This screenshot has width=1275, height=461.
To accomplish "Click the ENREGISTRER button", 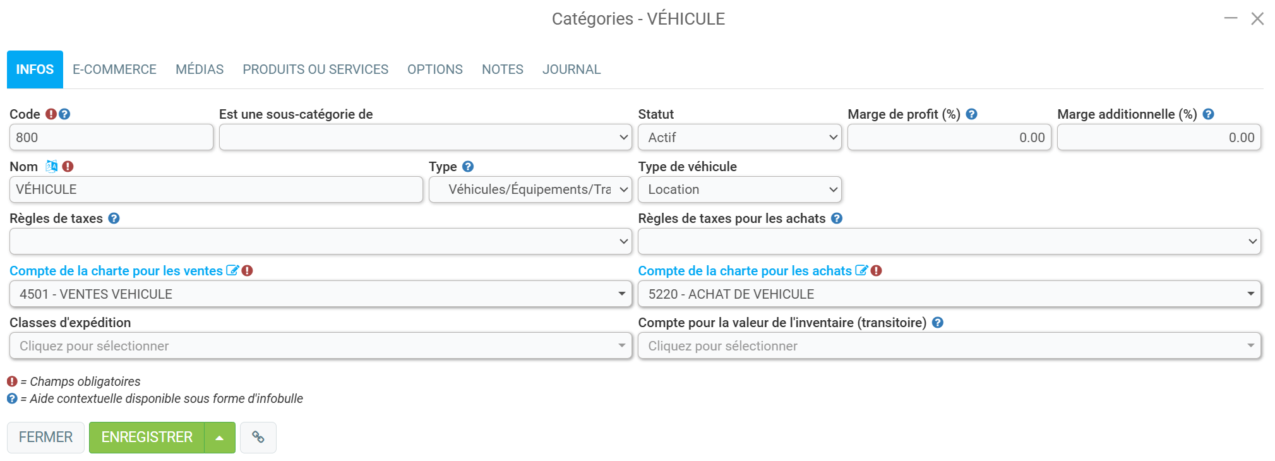I will [147, 437].
